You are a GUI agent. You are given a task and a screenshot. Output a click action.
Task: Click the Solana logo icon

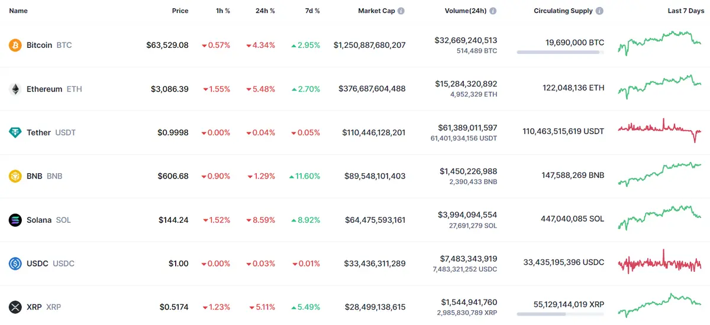(x=15, y=220)
